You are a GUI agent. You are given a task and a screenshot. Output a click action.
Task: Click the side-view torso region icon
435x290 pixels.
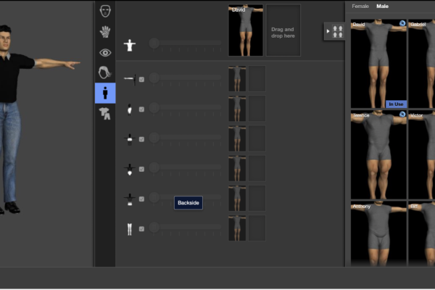[130, 109]
